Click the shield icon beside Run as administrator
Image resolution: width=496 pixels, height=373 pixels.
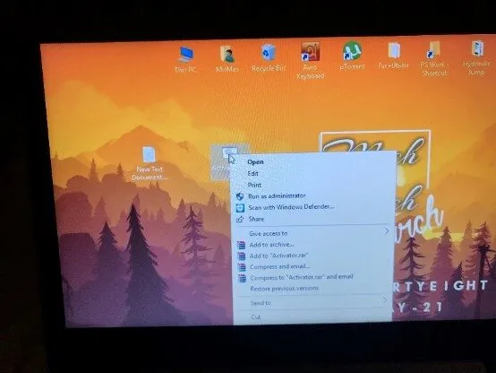tap(240, 196)
